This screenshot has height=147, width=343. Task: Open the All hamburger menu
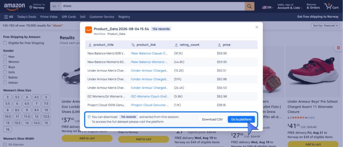tap(8, 17)
